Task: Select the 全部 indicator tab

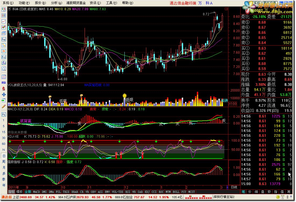Action: [x=28, y=192]
